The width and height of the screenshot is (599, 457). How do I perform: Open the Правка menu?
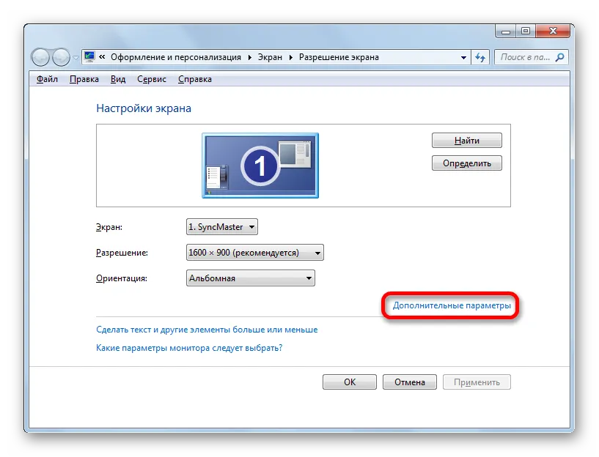(x=84, y=79)
